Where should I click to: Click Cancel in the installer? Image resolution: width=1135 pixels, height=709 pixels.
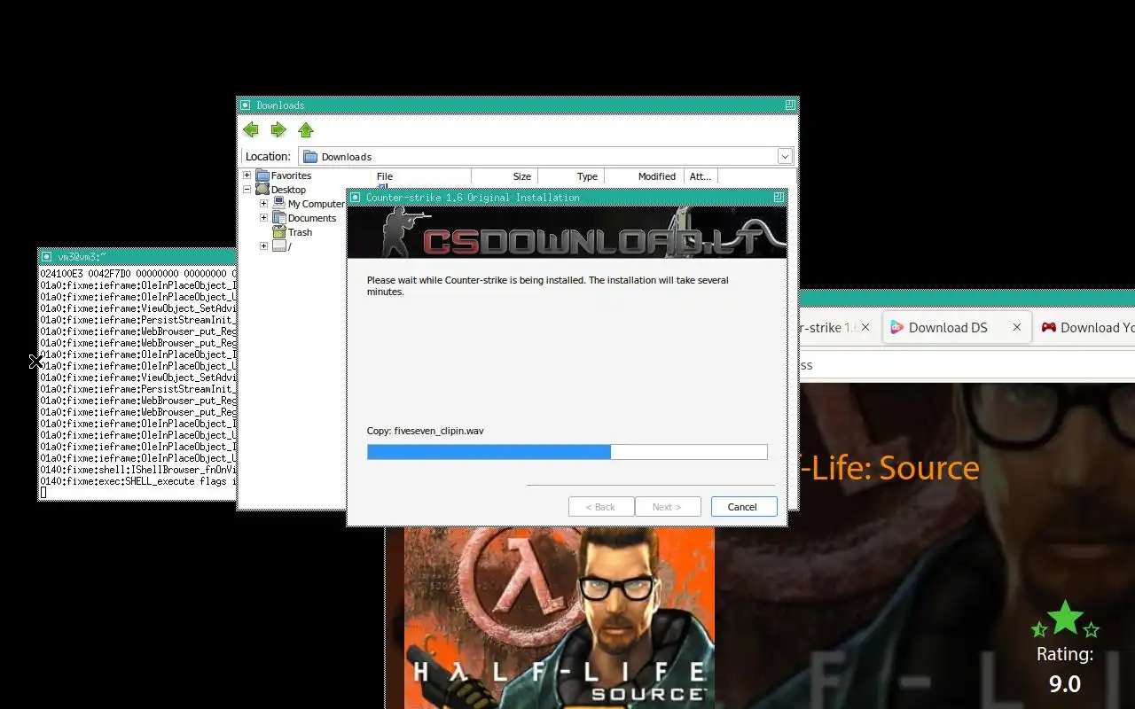point(744,507)
